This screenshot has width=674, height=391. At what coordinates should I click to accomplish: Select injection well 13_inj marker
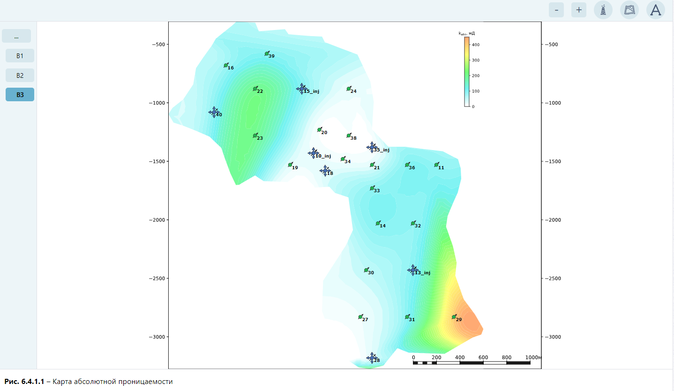(412, 270)
